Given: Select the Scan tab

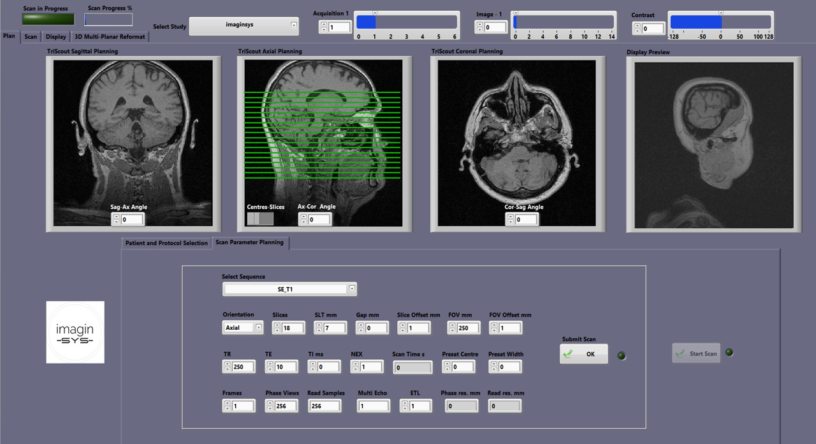Looking at the screenshot, I should coord(30,36).
